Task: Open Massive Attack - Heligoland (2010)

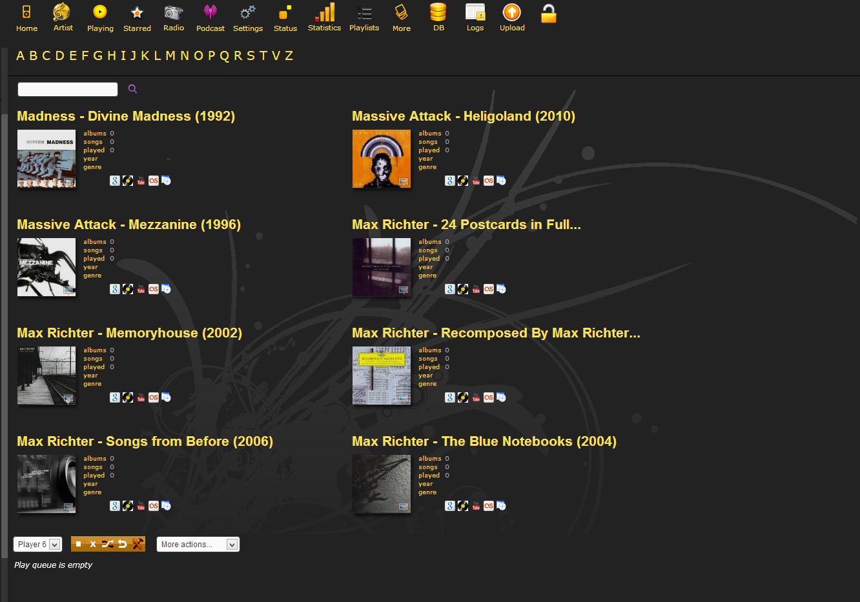Action: [x=464, y=116]
